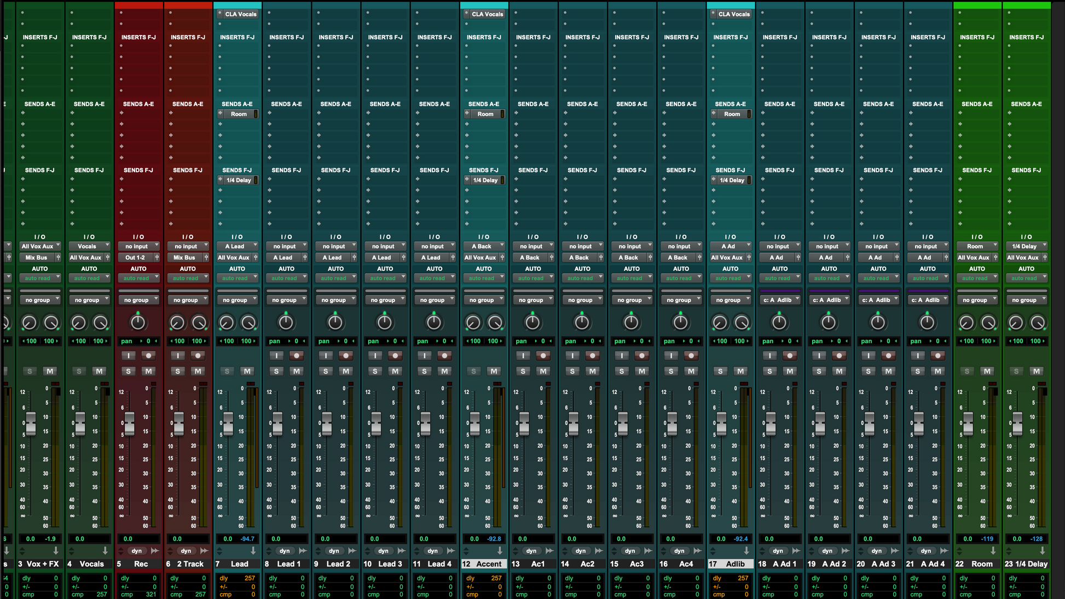Open CLA Vocals insert on Adlib track
The width and height of the screenshot is (1065, 599).
coord(733,14)
